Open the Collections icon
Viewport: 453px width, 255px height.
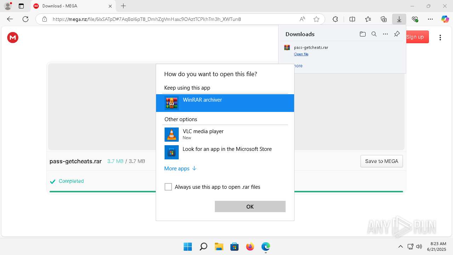384,19
